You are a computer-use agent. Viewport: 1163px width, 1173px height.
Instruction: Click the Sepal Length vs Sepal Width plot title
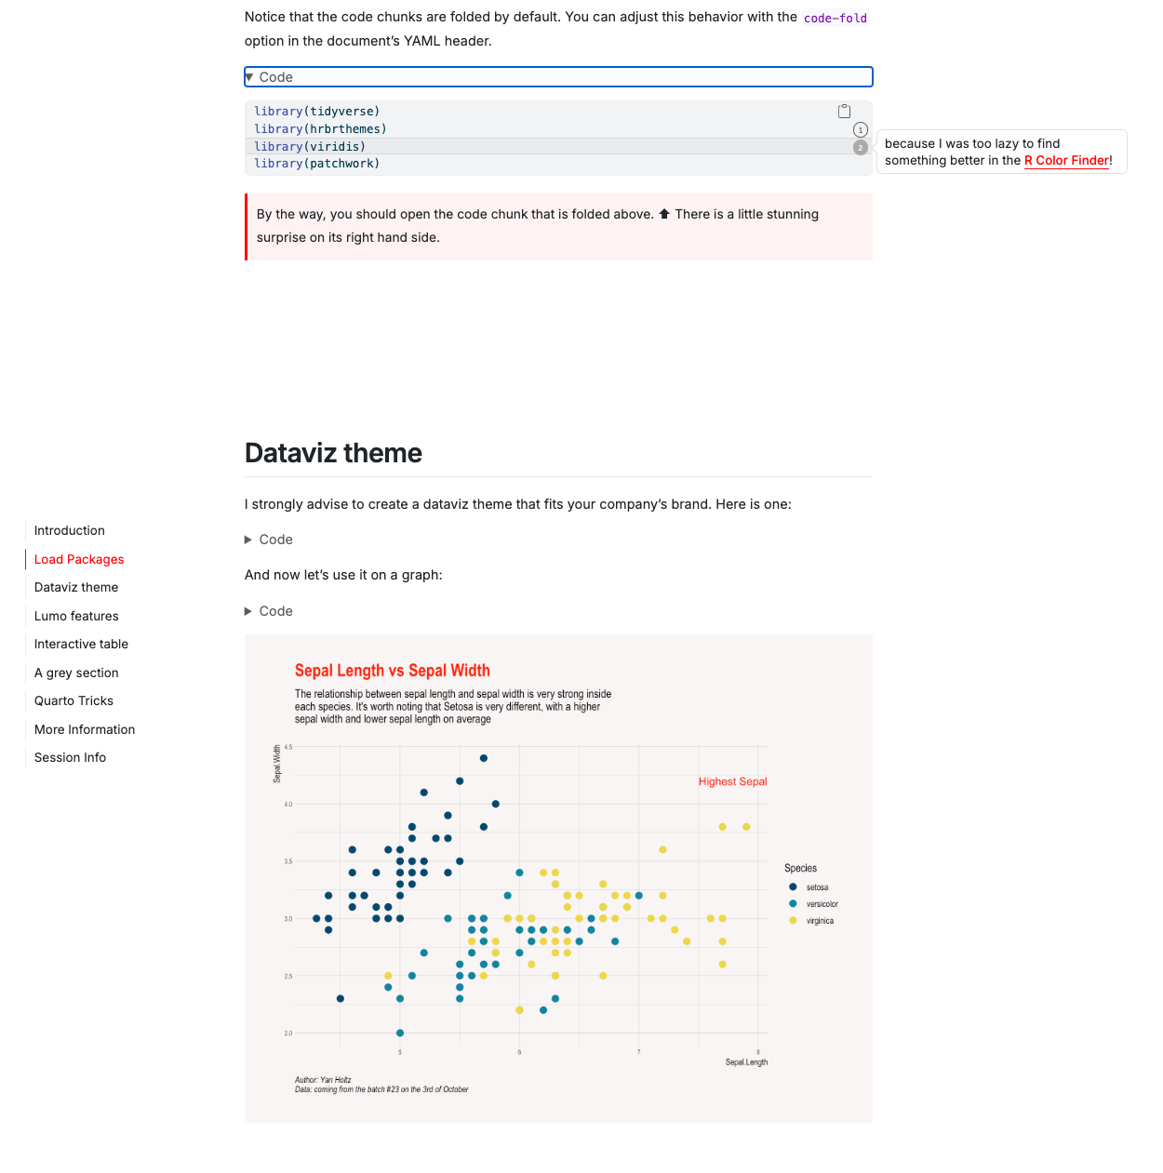coord(392,671)
